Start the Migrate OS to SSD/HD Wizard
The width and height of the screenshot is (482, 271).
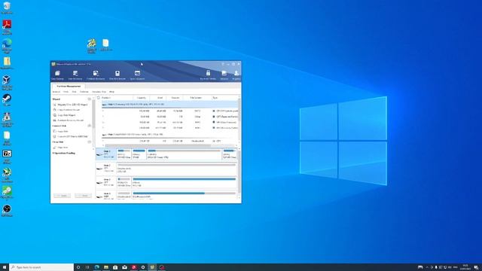pyautogui.click(x=70, y=105)
